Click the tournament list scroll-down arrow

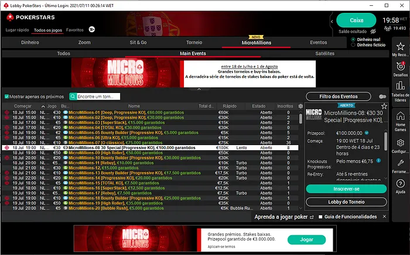(300, 208)
